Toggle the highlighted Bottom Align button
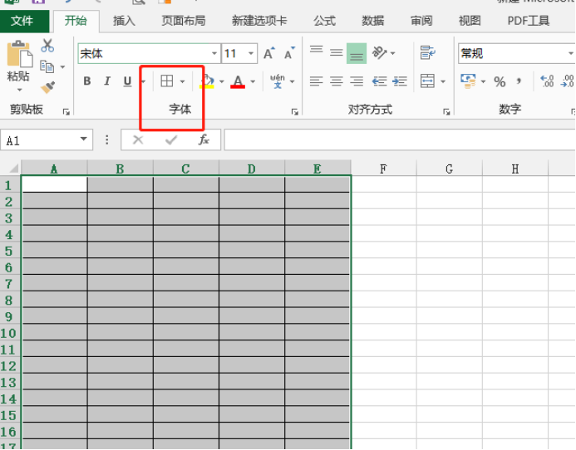 [357, 54]
